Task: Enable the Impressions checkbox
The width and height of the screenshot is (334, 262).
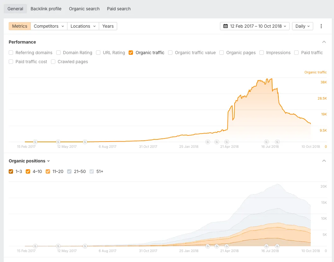Action: 262,53
